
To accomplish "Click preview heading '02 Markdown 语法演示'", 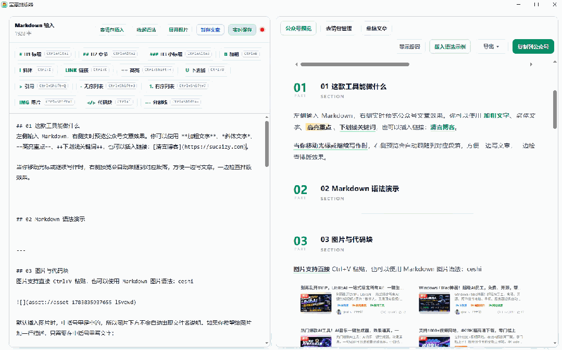I will tap(359, 188).
